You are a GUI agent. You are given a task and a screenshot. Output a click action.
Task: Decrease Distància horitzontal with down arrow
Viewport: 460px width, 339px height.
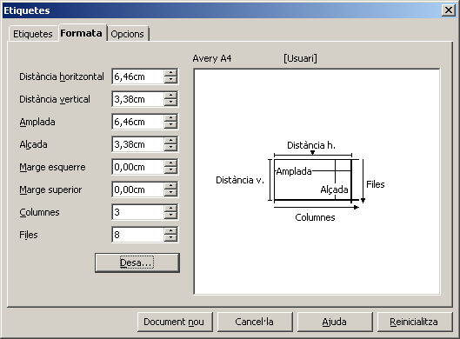(x=170, y=80)
